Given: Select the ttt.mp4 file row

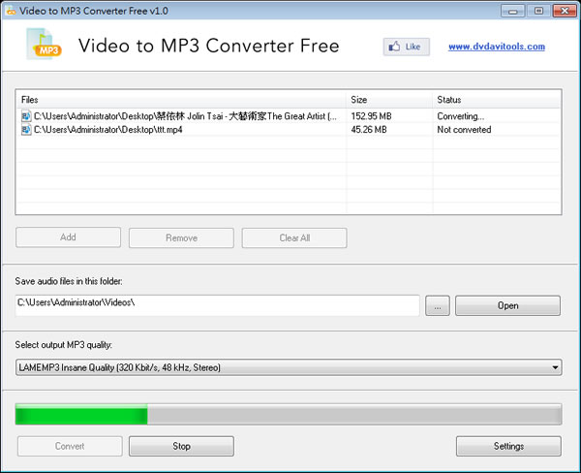Looking at the screenshot, I should [289, 130].
